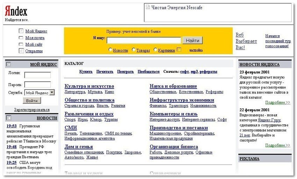Click the icon in НОВОСТИ panel header

coord(9,118)
